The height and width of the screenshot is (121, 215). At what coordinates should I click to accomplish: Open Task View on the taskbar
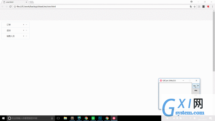coord(58,118)
